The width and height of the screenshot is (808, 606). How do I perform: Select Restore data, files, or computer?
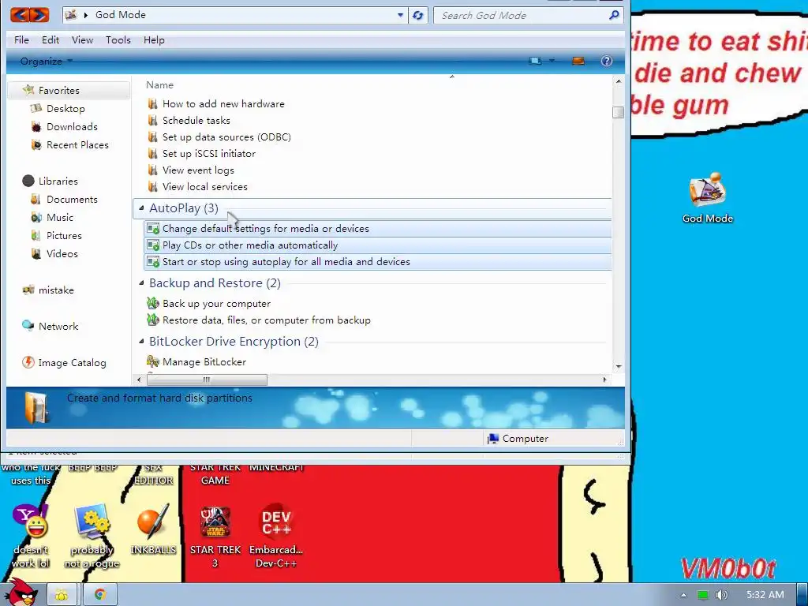(x=266, y=320)
